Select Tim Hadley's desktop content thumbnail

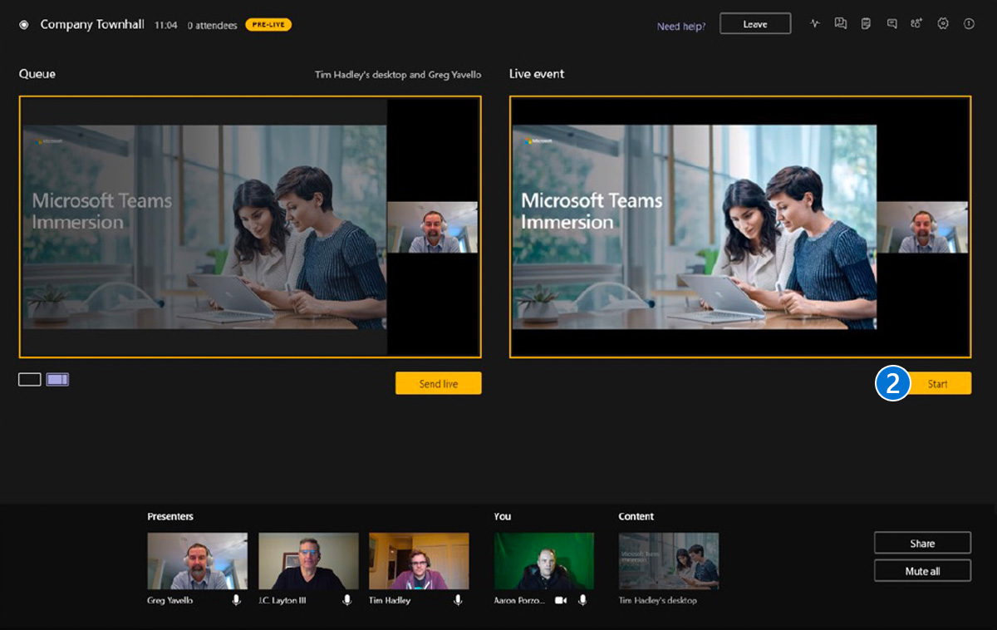pyautogui.click(x=669, y=561)
